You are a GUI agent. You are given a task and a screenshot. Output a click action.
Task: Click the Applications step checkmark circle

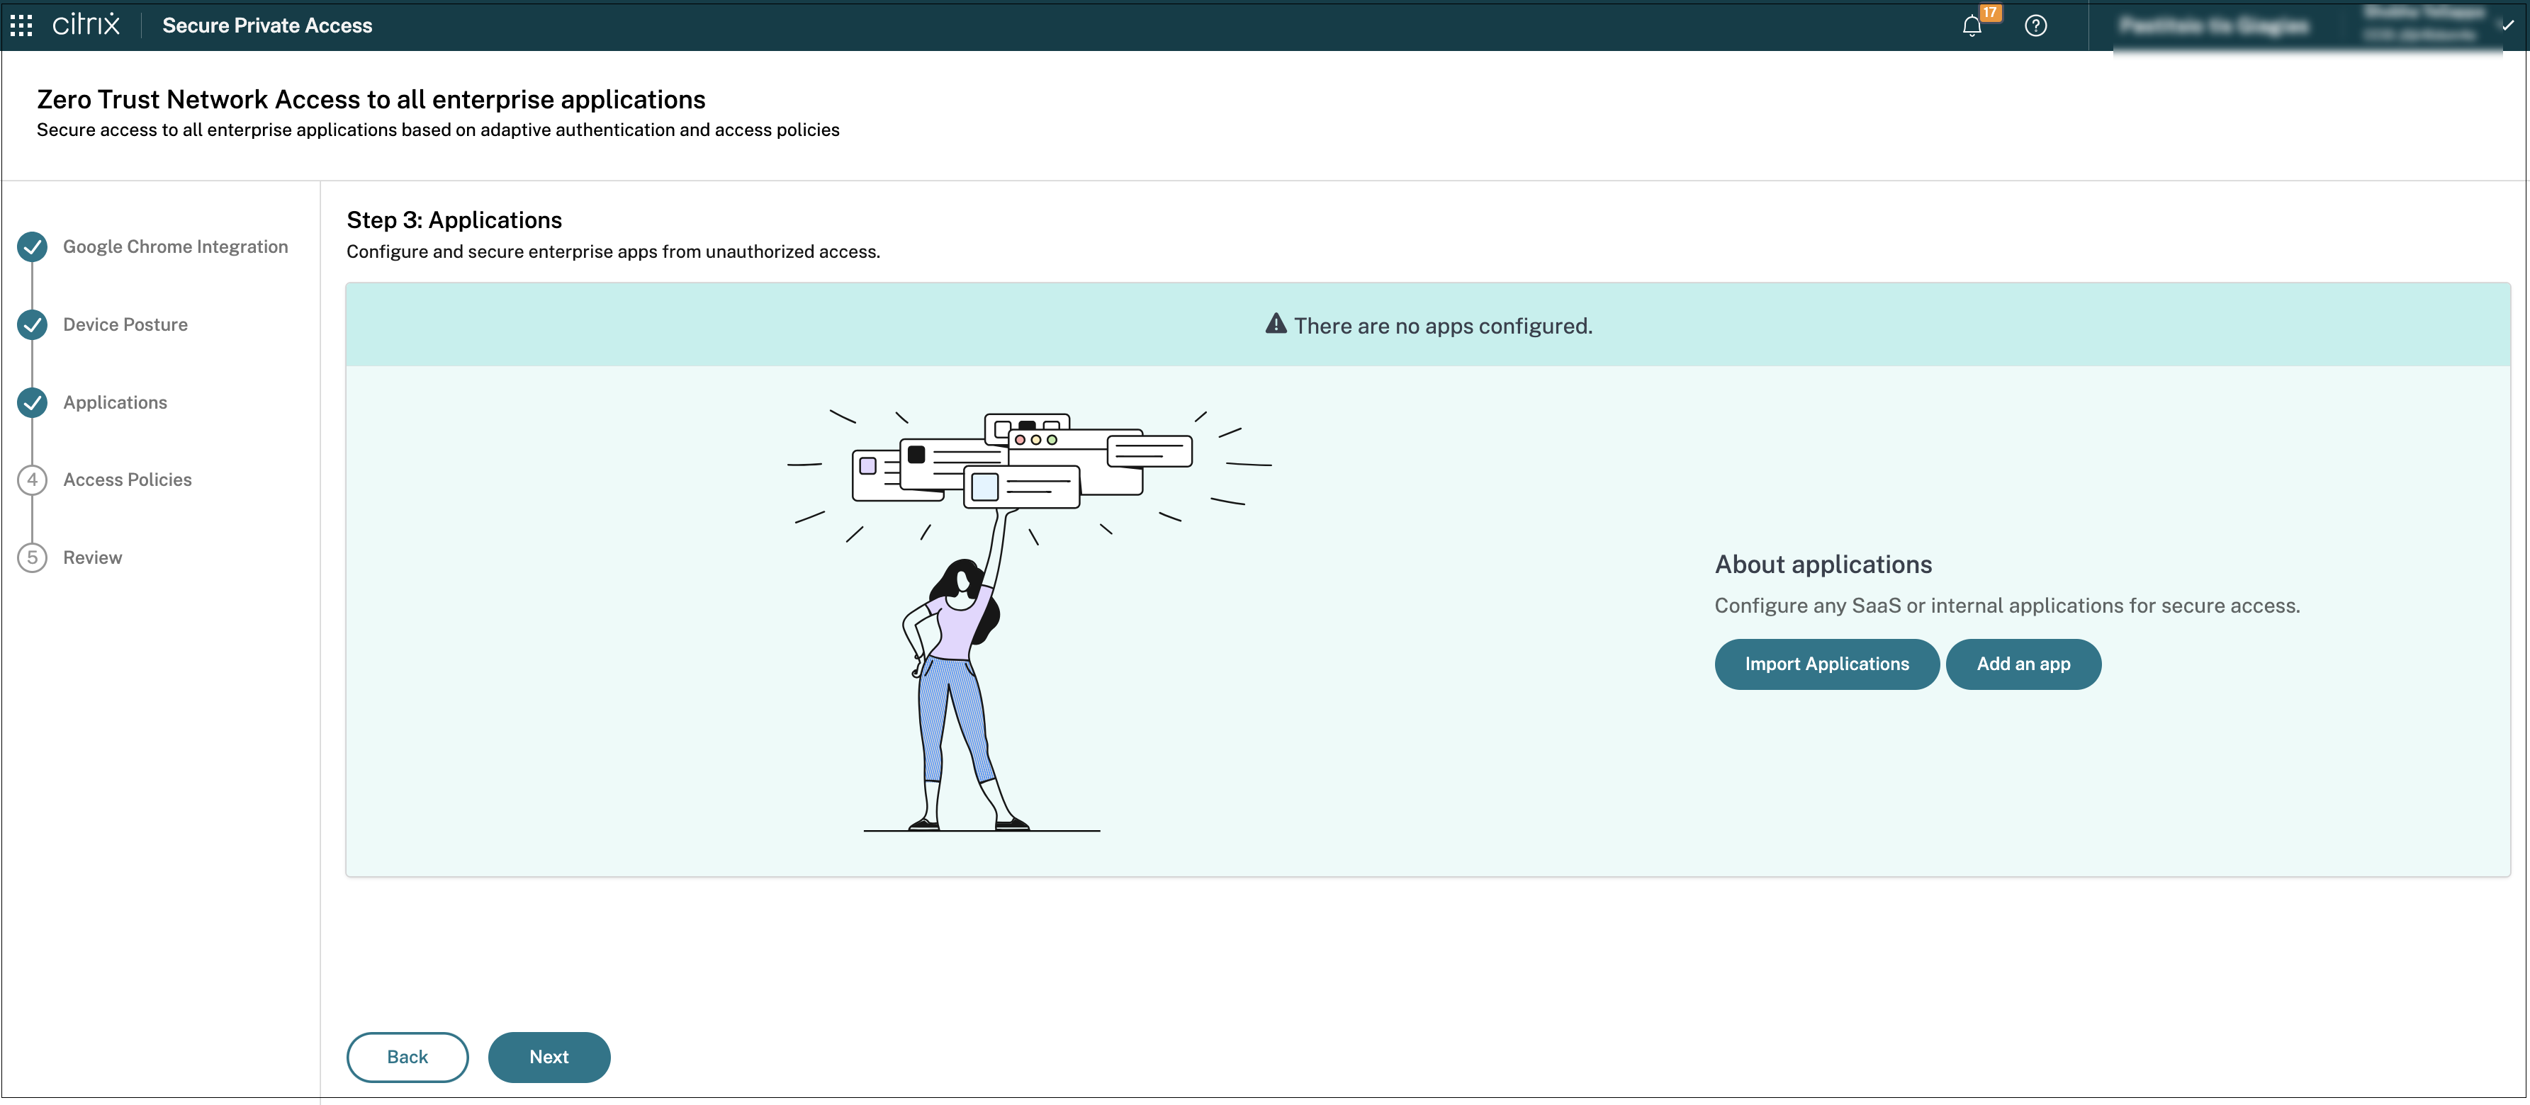[33, 402]
